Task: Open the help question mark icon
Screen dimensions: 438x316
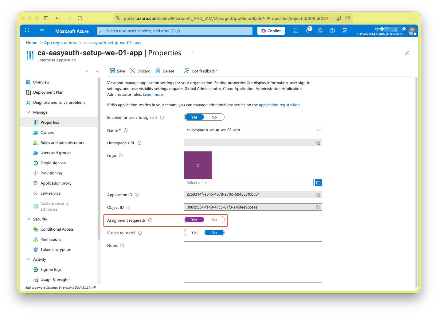Action: [x=332, y=31]
